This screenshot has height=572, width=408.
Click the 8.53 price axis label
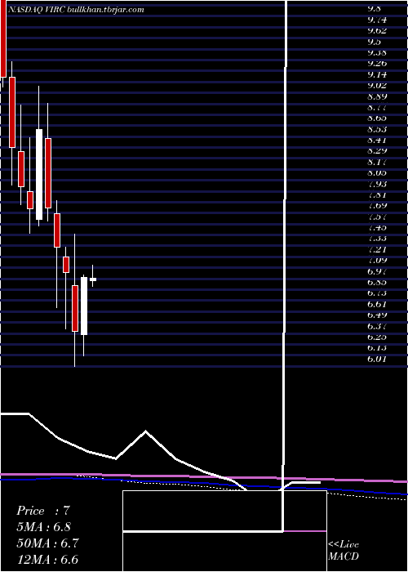click(x=377, y=129)
